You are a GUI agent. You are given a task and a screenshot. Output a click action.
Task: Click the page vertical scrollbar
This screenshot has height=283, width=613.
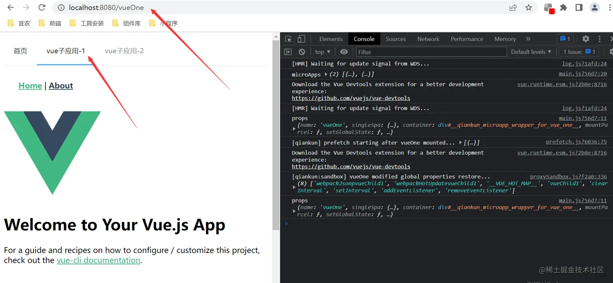click(276, 136)
